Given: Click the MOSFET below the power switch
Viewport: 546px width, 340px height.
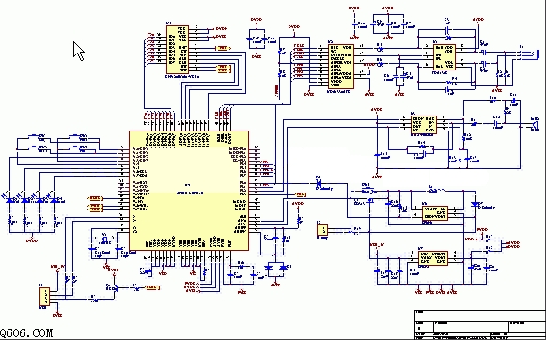Looking at the screenshot, I should coord(370,201).
